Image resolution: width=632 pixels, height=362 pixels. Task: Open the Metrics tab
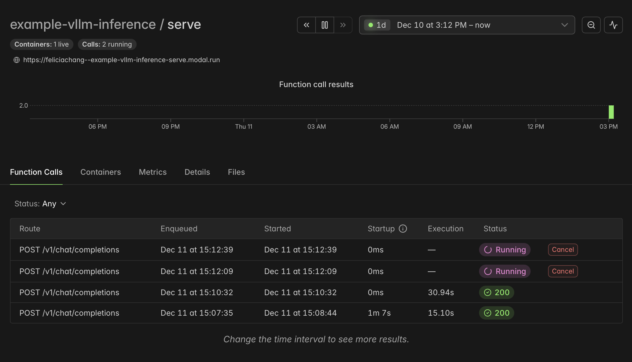click(152, 172)
